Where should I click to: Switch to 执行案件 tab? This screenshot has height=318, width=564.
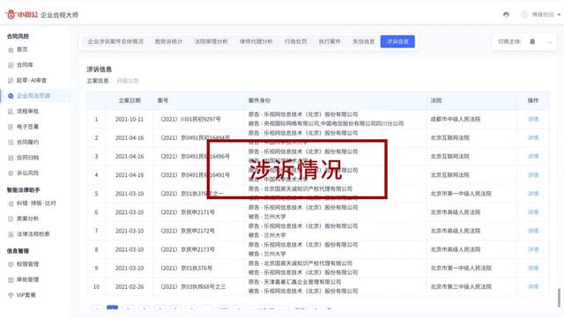point(330,41)
